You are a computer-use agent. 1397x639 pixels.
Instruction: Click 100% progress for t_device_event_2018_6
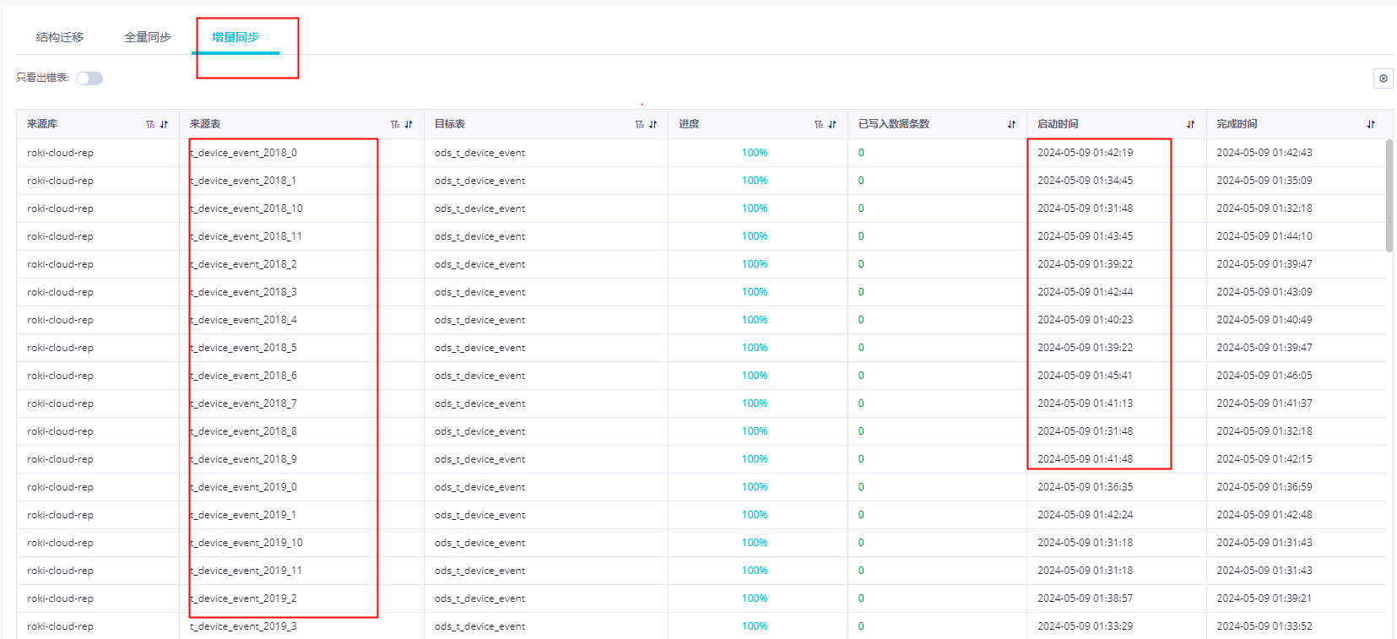[755, 376]
